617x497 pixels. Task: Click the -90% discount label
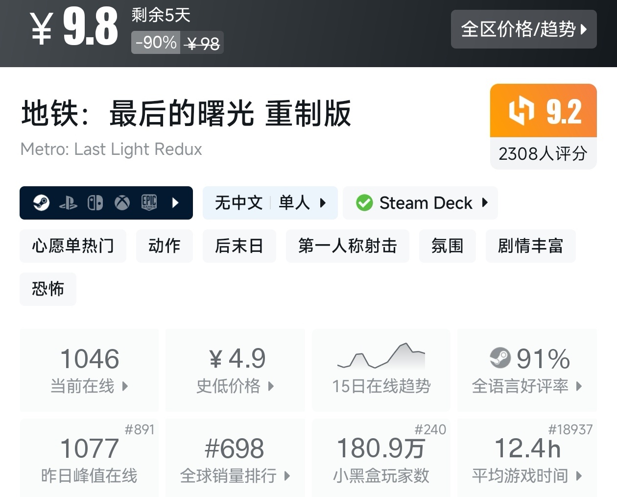(x=156, y=43)
